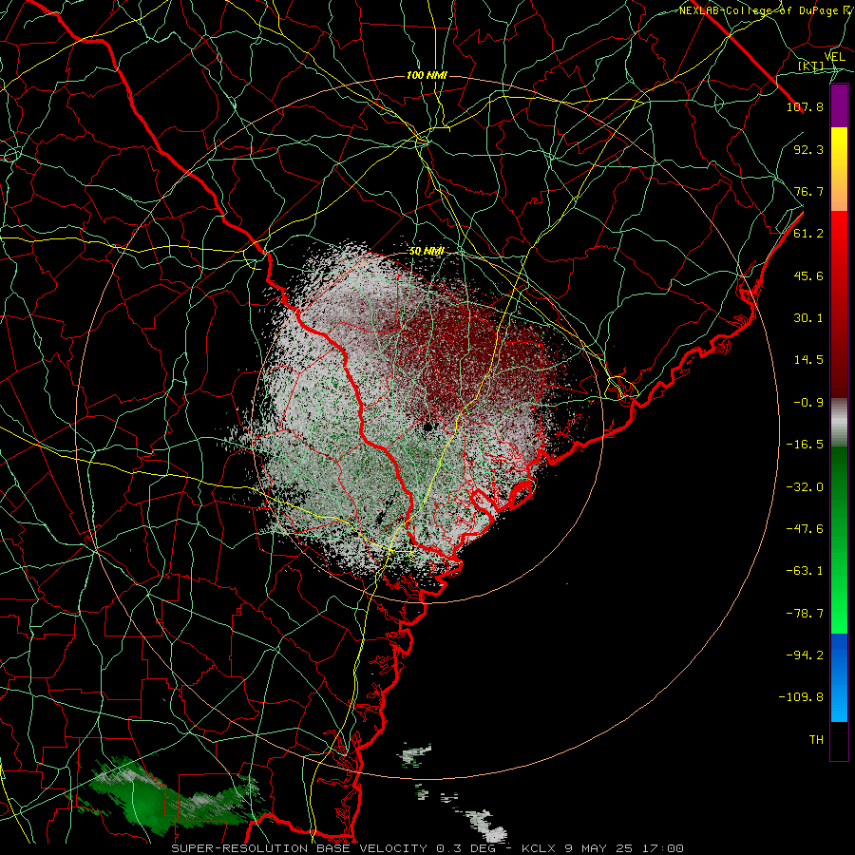855x855 pixels.
Task: Click the 107.8 legend value
Action: tap(805, 106)
